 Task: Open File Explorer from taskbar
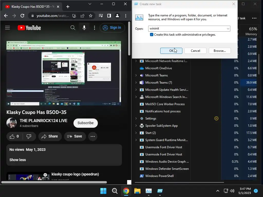[x=137, y=191]
